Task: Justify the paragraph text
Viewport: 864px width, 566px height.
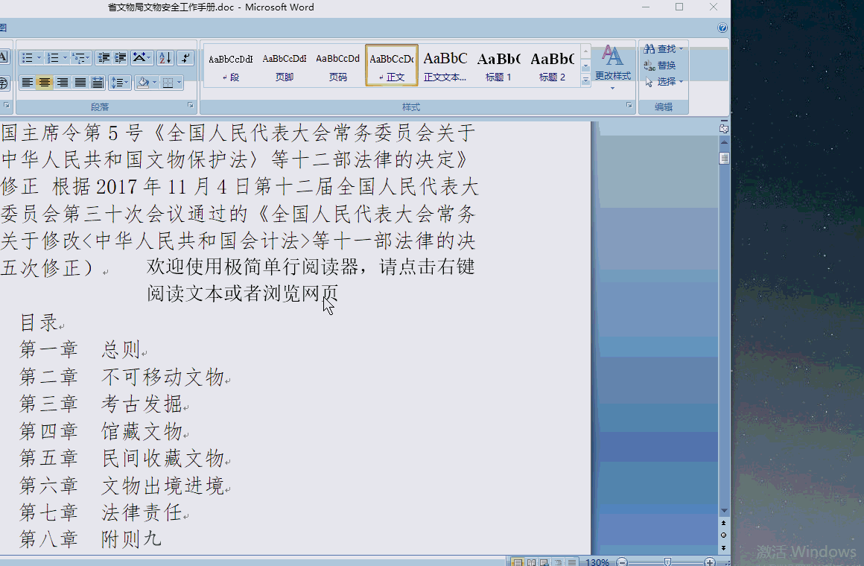Action: point(80,83)
